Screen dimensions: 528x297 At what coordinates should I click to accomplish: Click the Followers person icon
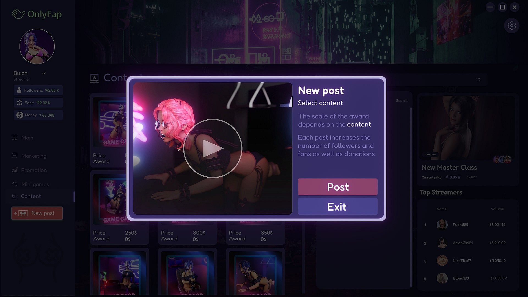pyautogui.click(x=19, y=90)
